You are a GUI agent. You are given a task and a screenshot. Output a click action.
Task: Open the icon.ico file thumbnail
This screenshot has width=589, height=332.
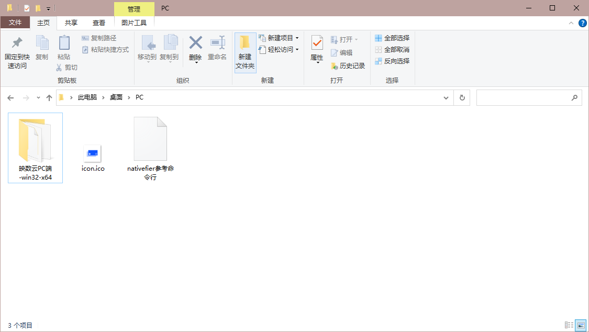click(x=93, y=153)
